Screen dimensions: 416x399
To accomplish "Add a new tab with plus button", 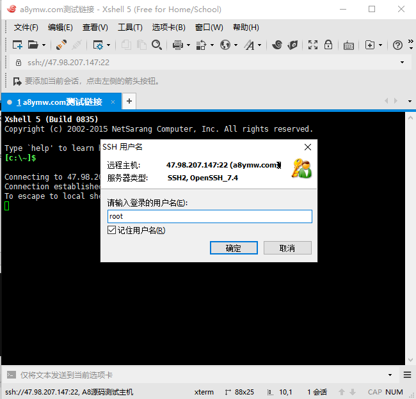I will (x=129, y=101).
